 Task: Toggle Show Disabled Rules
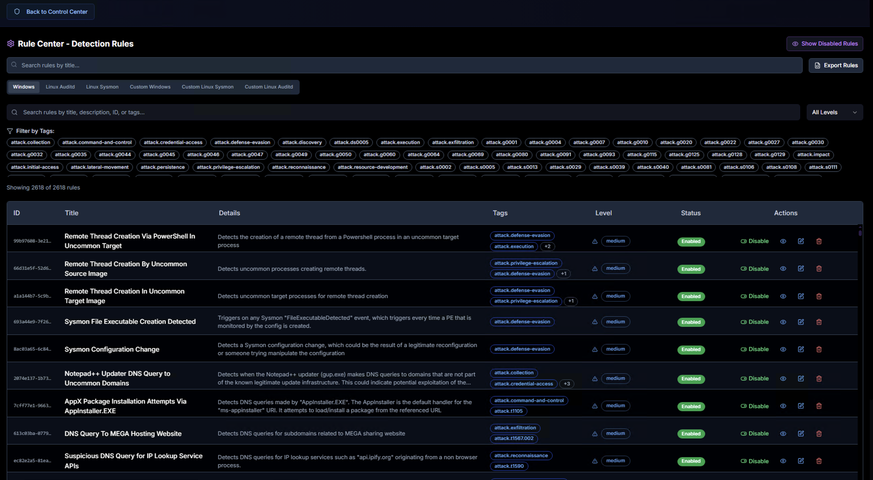click(825, 44)
